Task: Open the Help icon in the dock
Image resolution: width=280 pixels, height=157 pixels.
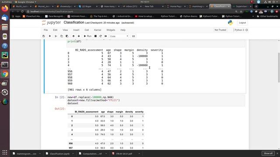Action: coord(5,46)
